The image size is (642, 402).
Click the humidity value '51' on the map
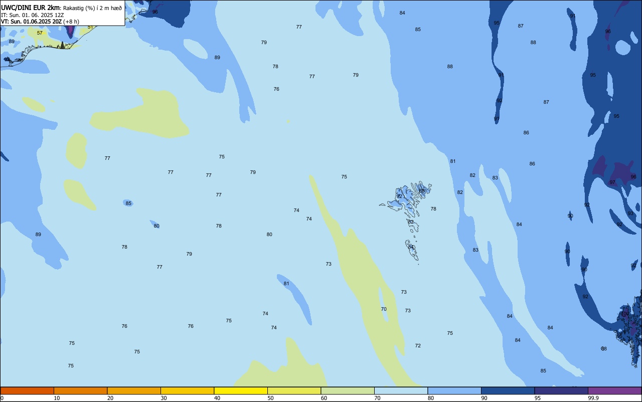tap(90, 27)
